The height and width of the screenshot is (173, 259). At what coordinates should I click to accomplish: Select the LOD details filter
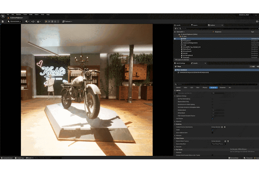coord(192,88)
